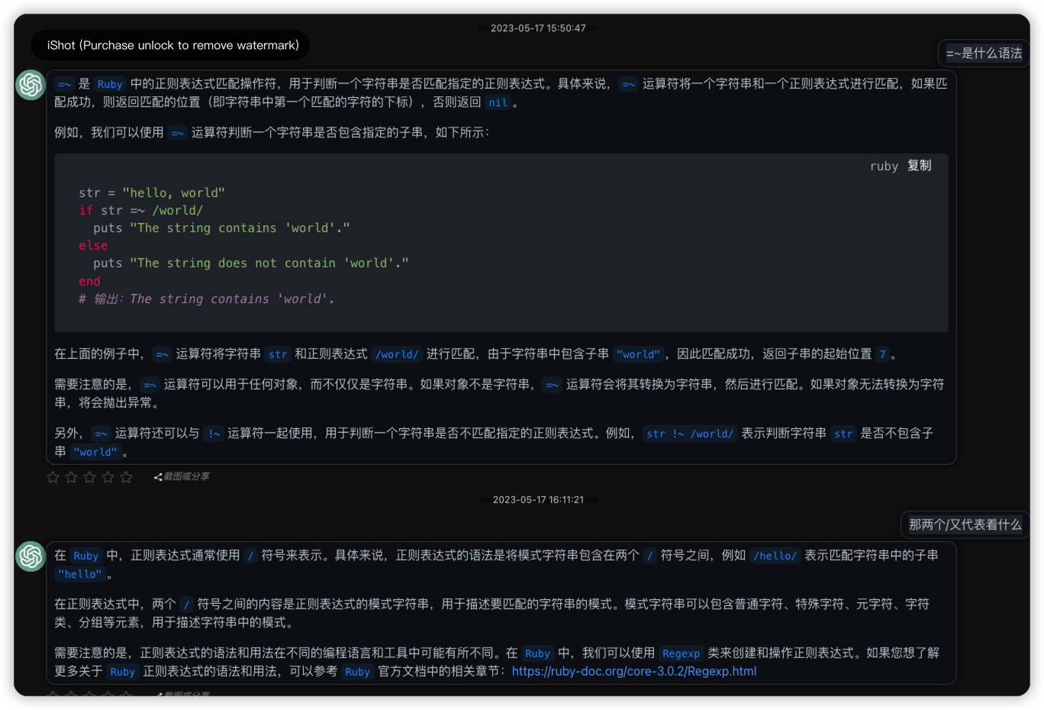Give the =~ answer four stars
The image size is (1044, 710).
point(108,477)
